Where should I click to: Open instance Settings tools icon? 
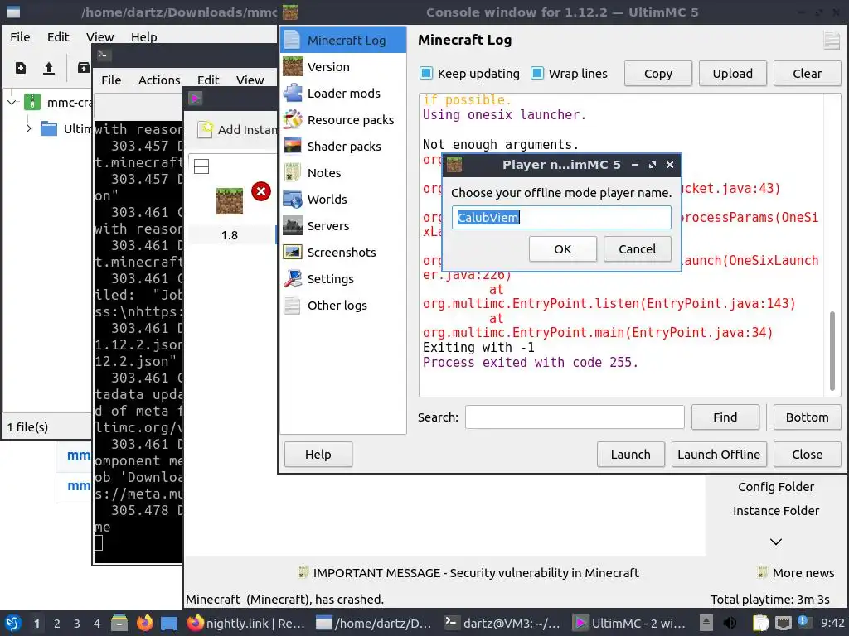tap(293, 278)
